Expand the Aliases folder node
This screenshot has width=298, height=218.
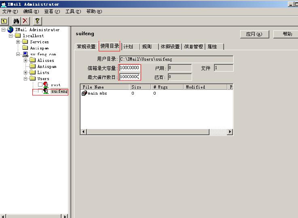pyautogui.click(x=25, y=60)
